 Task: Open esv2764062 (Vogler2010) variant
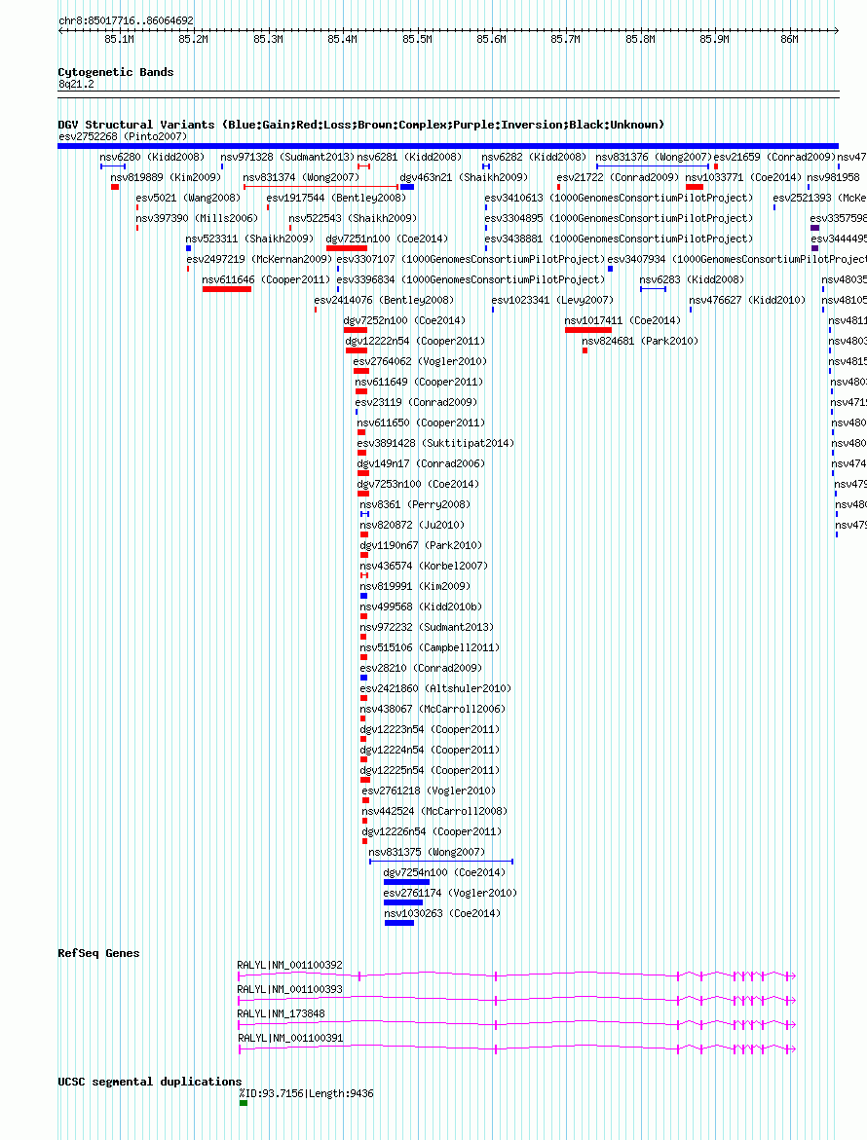(x=420, y=361)
